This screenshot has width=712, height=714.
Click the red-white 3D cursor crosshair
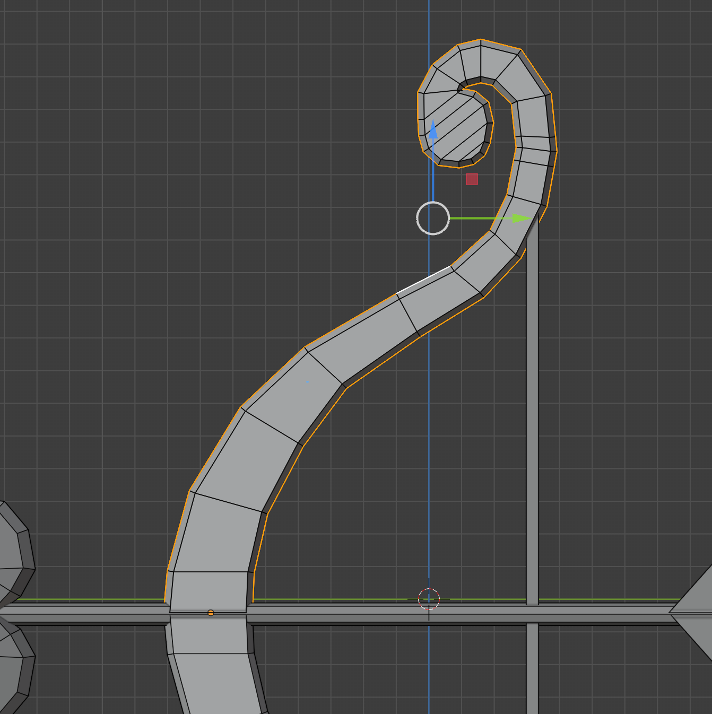coord(429,599)
